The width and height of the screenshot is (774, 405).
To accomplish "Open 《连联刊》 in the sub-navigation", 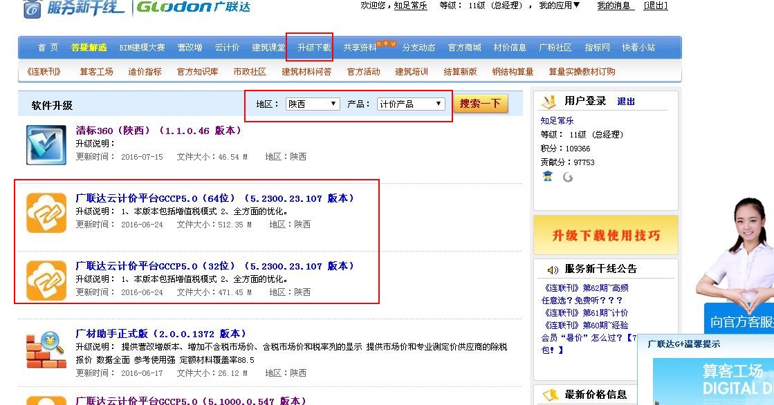I will [44, 71].
